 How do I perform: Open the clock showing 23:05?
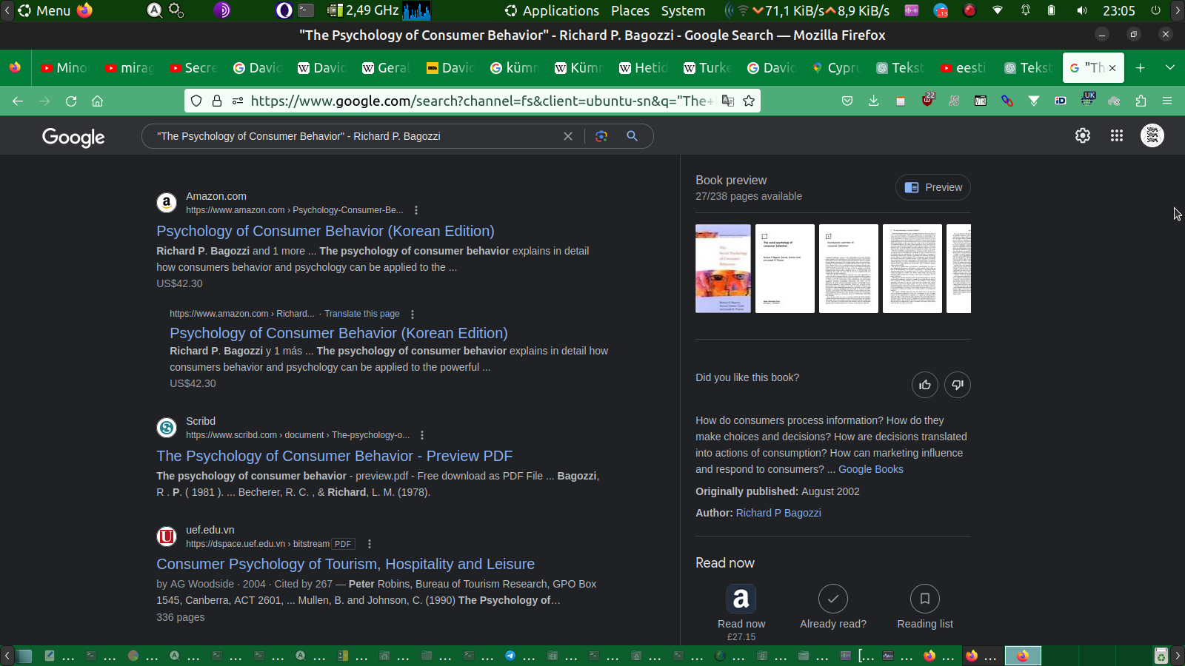coord(1118,10)
